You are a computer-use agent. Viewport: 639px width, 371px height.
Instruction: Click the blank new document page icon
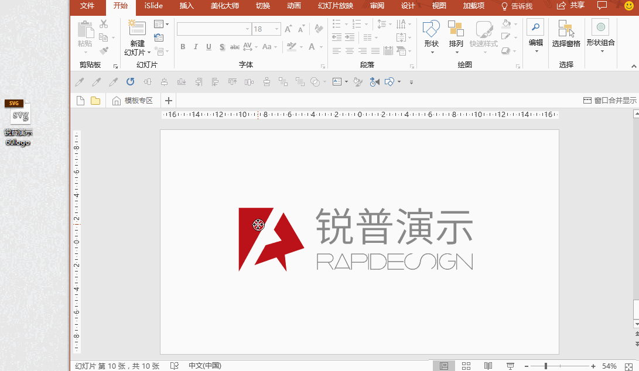(x=80, y=101)
